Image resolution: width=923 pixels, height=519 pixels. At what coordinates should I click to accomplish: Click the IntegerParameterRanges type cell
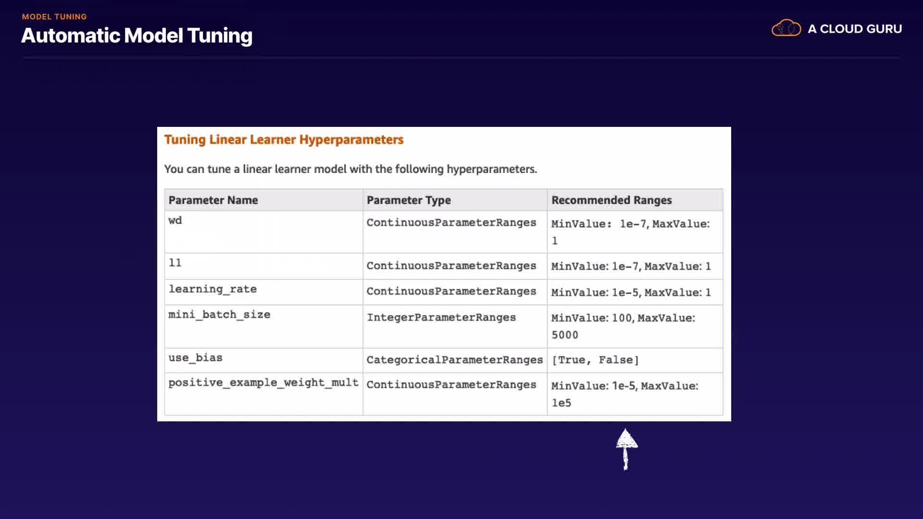(441, 318)
